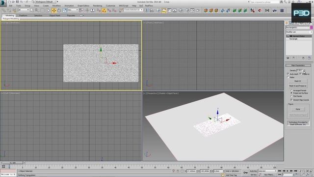314x177 pixels.
Task: Enable the Relax checkbox
Action: coord(288,77)
